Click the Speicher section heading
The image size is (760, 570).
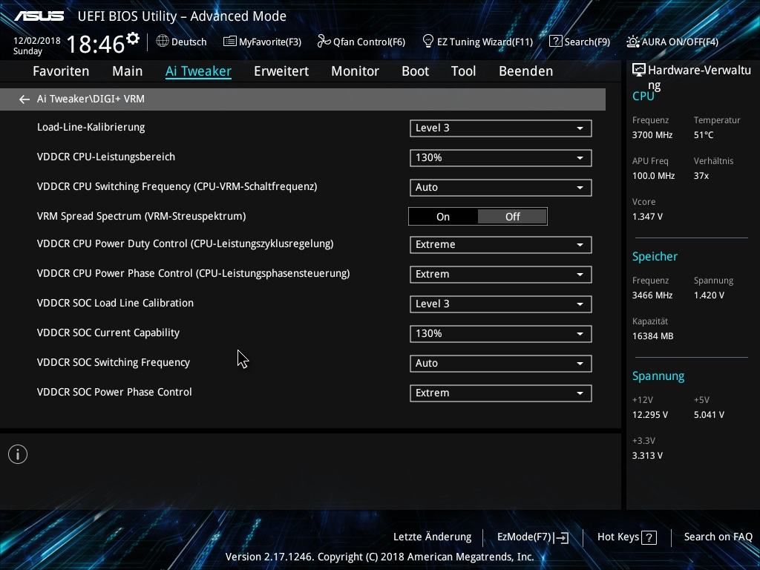pos(655,256)
